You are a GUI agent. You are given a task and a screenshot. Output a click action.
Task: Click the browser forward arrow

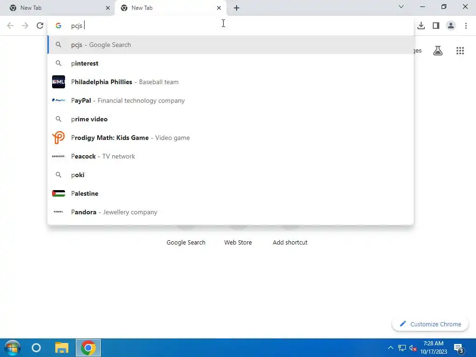pyautogui.click(x=25, y=26)
